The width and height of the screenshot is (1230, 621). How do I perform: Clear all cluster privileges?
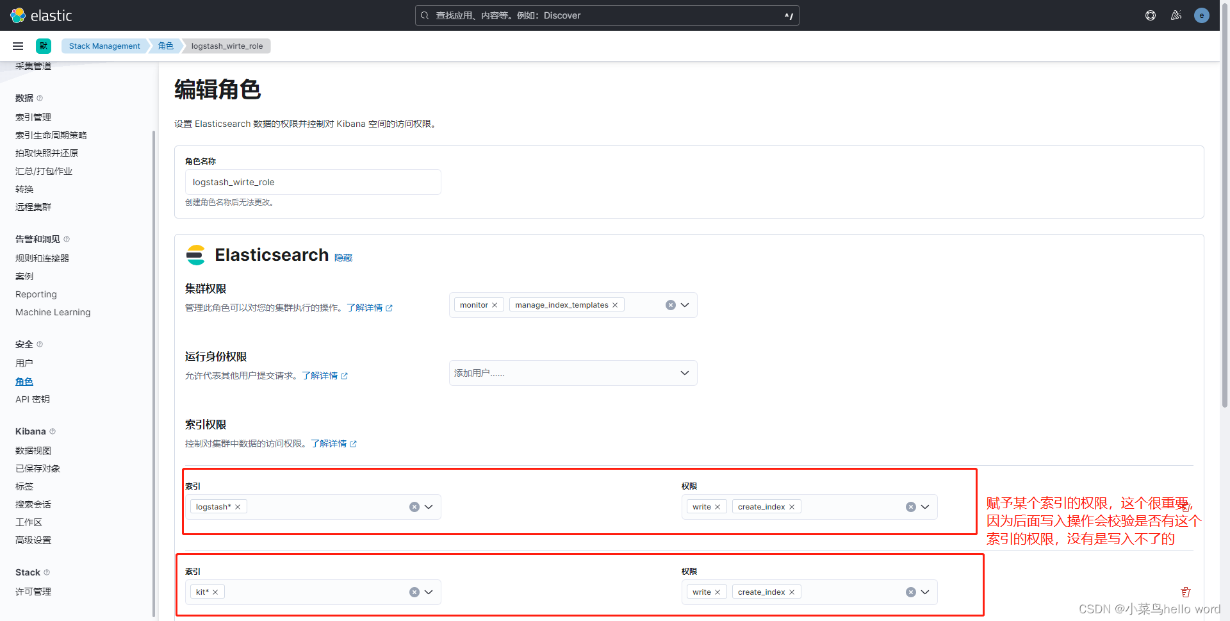(670, 305)
